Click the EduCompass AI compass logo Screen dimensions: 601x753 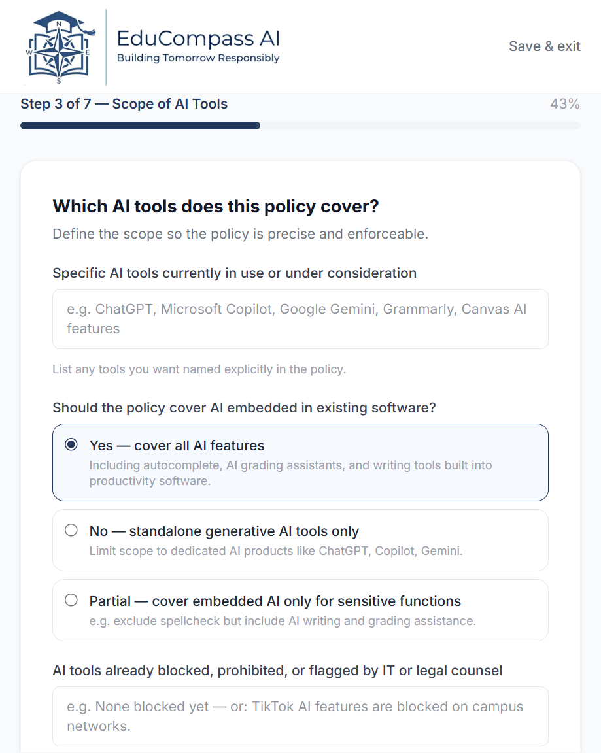[x=60, y=47]
